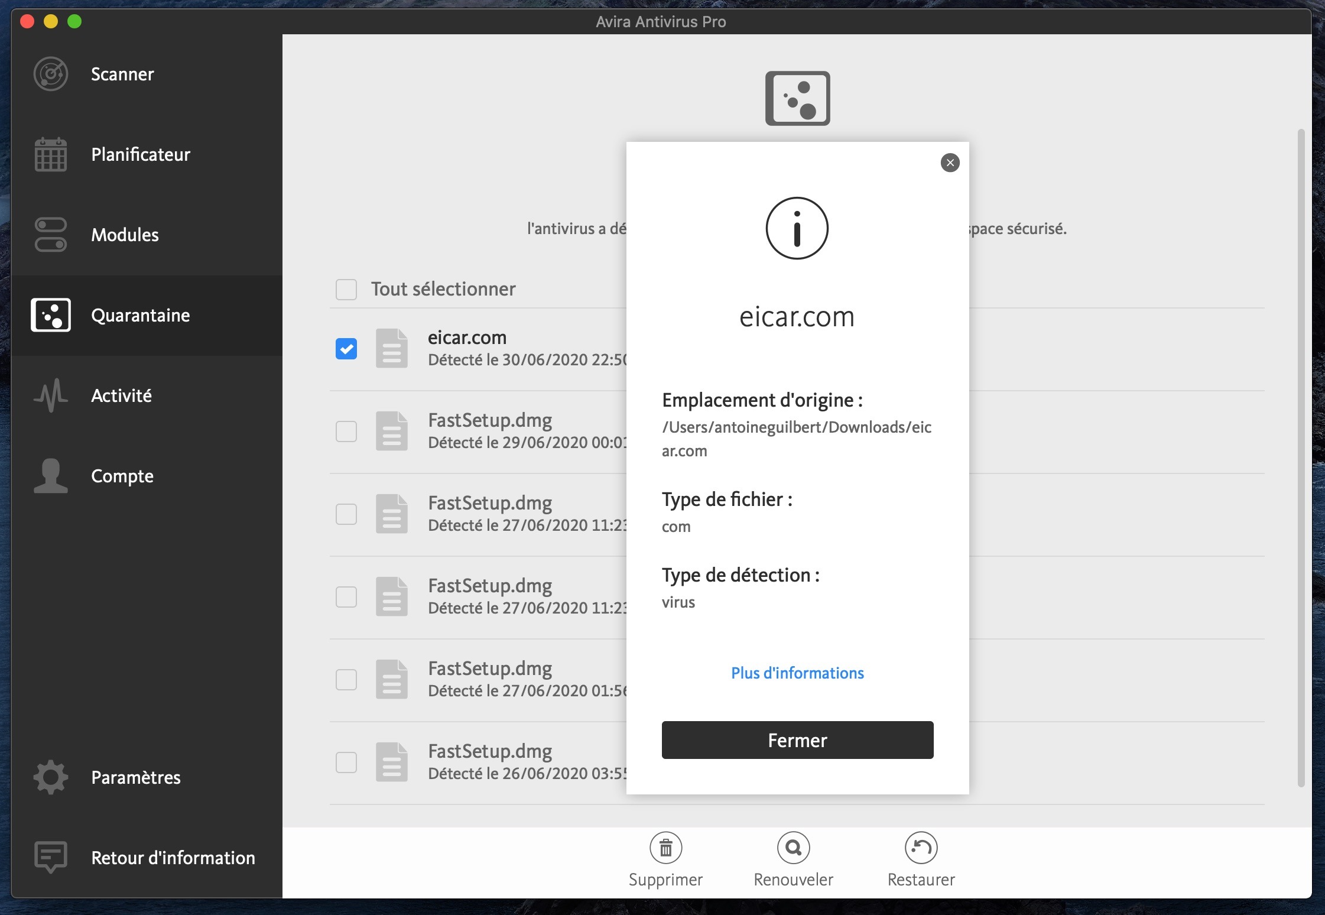Image resolution: width=1325 pixels, height=915 pixels.
Task: Click the large quarantine header icon
Action: click(x=798, y=98)
